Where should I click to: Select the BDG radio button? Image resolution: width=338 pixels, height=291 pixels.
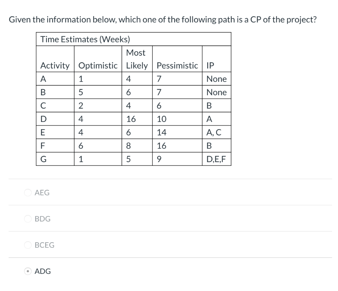[28, 219]
